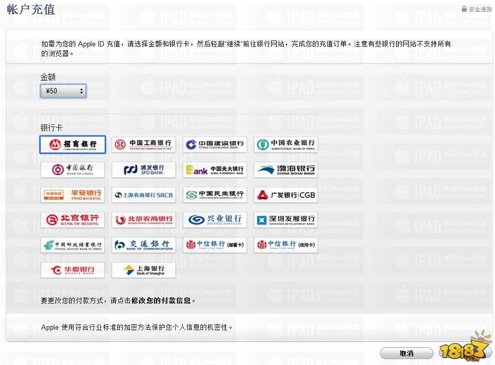The width and height of the screenshot is (495, 365).
Task: Select Bank of Communications 交通银行
Action: click(x=144, y=245)
